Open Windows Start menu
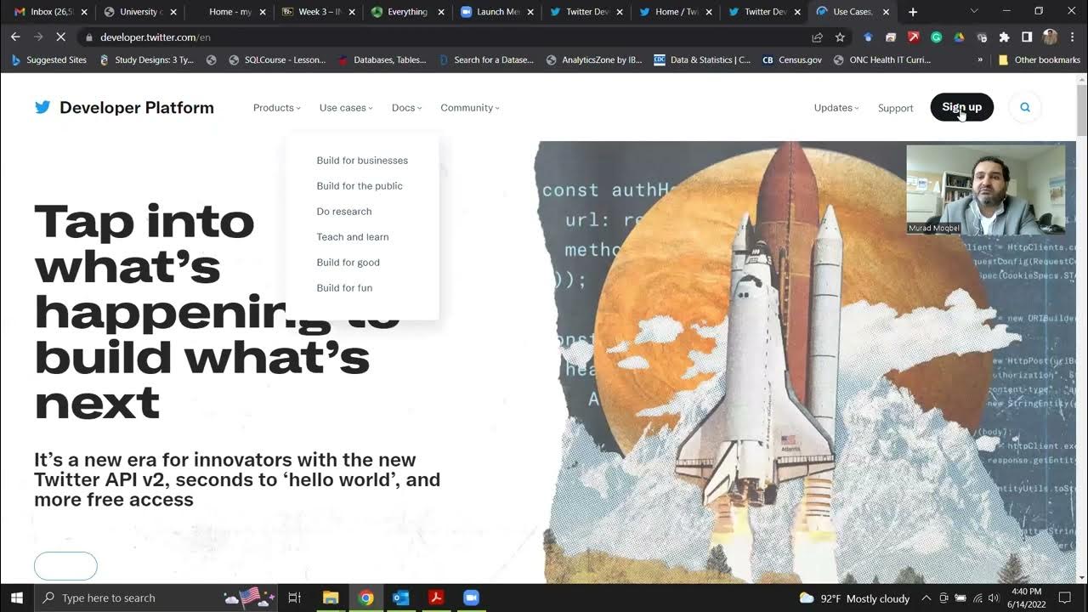1088x612 pixels. 16,598
